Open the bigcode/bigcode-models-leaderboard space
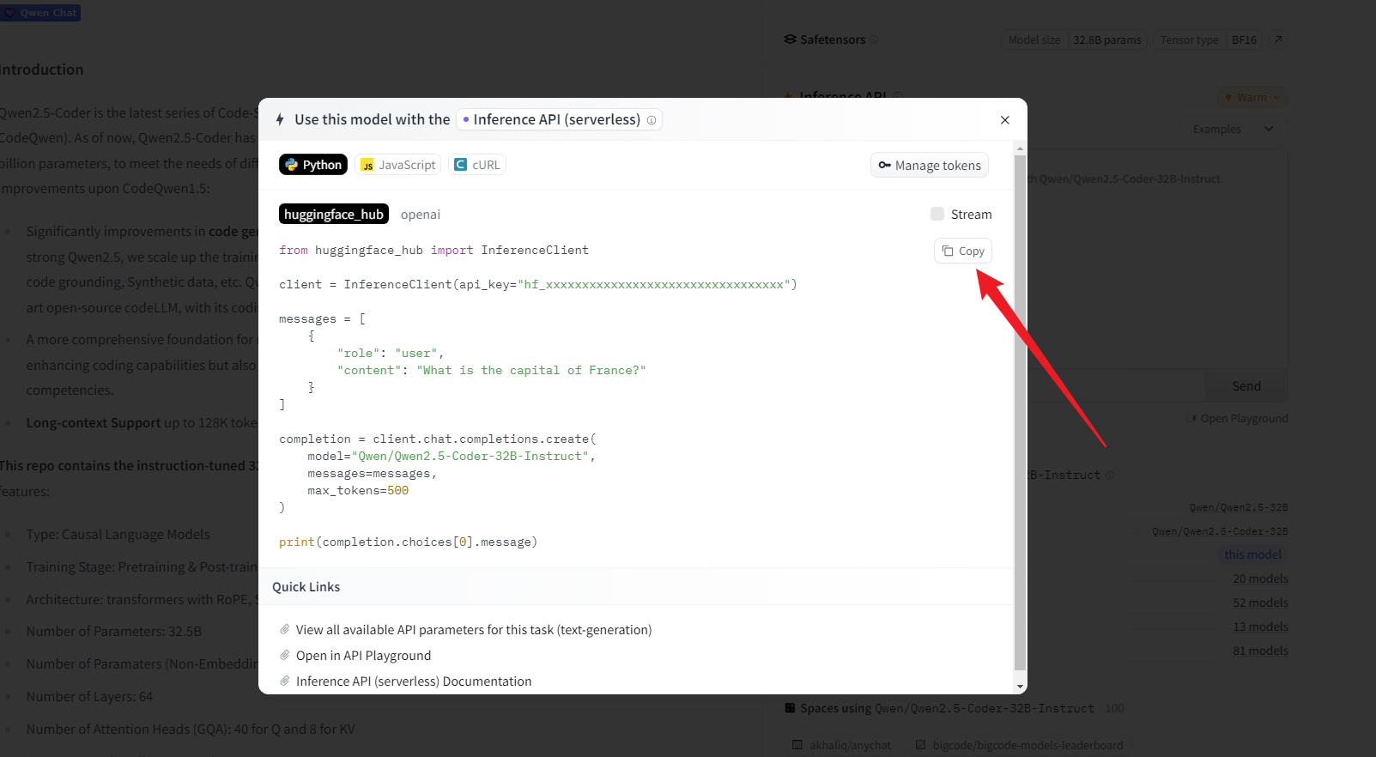This screenshot has height=757, width=1376. 1019,745
